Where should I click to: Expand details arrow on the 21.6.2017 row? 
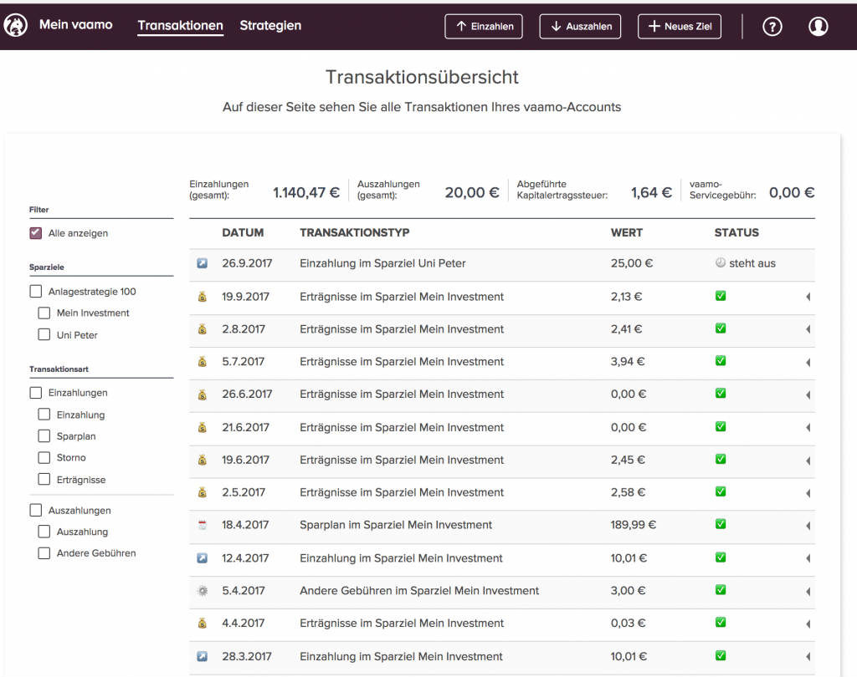point(808,427)
